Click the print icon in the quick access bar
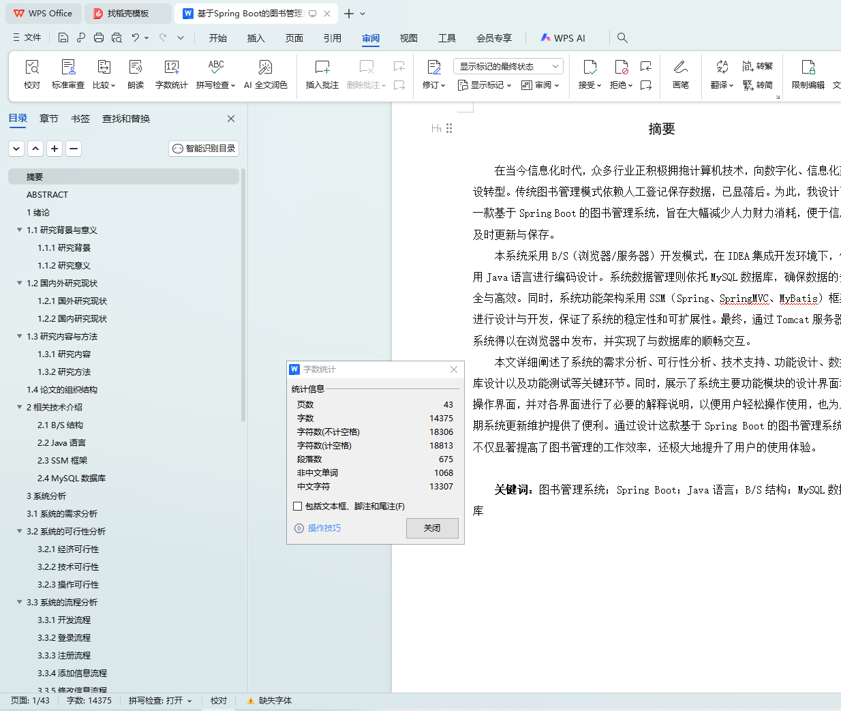Viewport: 841px width, 711px height. coord(99,37)
